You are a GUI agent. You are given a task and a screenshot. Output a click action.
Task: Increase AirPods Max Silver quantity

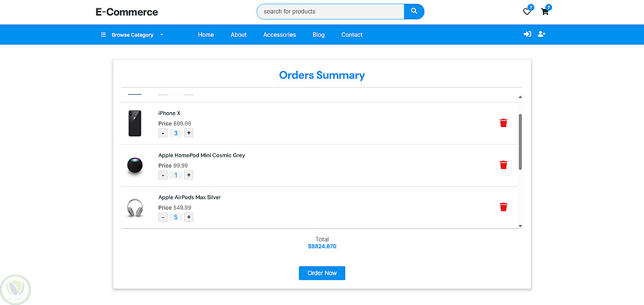click(189, 217)
